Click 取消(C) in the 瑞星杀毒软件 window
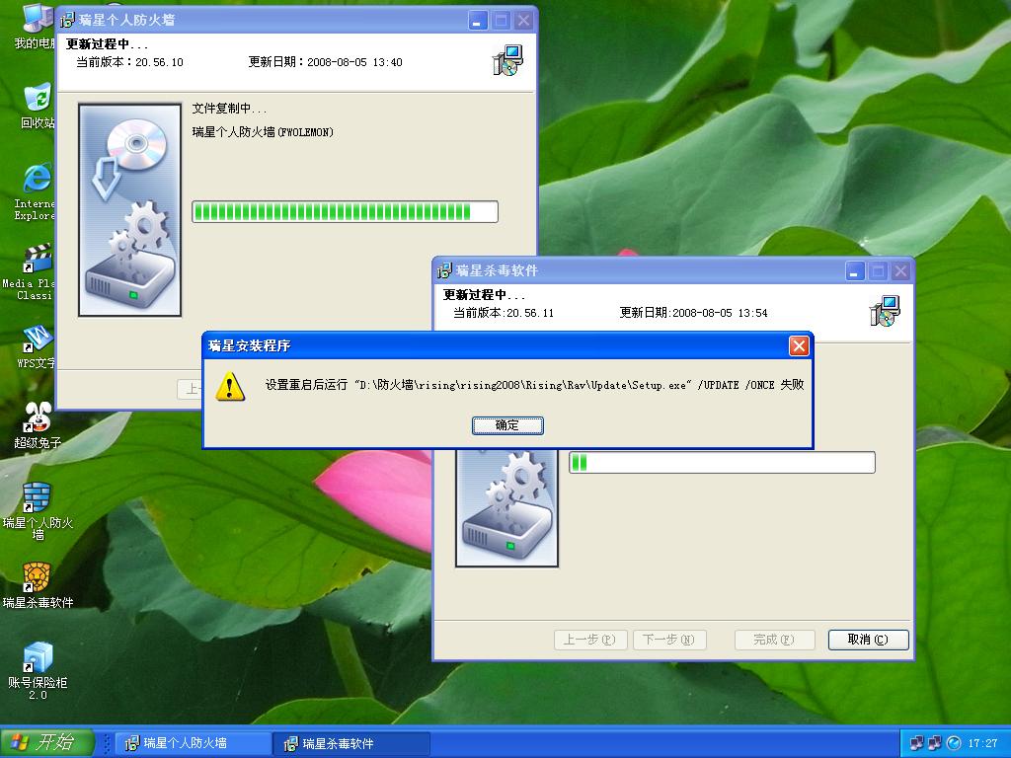Viewport: 1011px width, 758px height. click(868, 640)
